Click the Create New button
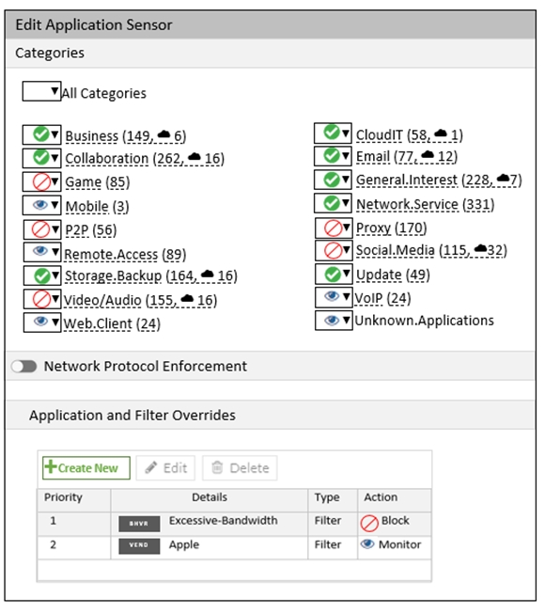Viewport: 545px width, 613px height. click(x=86, y=467)
